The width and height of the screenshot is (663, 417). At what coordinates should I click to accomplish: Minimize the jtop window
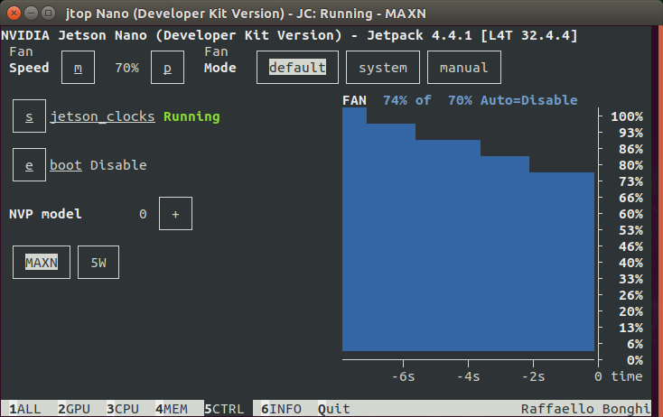click(32, 14)
